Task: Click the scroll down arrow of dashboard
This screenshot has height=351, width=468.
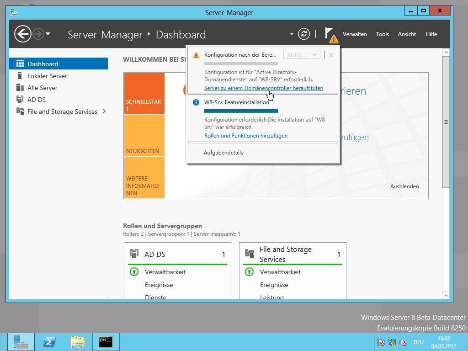Action: tap(446, 296)
